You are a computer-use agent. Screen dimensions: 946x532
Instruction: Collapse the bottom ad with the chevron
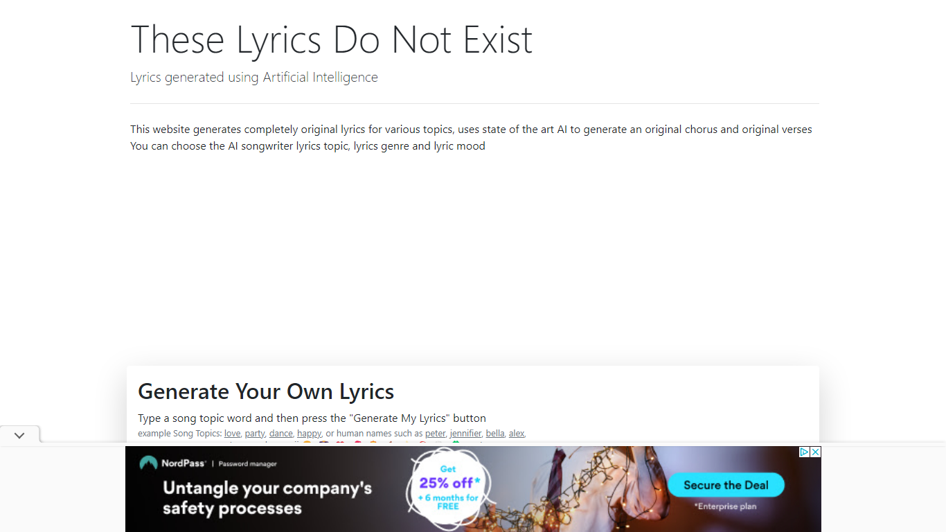[x=19, y=436]
